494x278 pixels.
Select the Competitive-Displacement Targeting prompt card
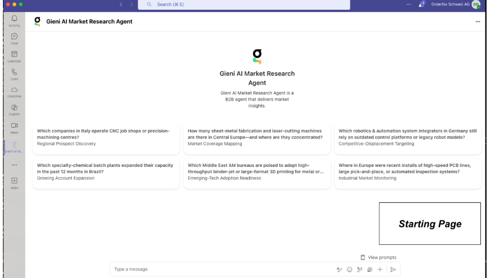tap(408, 139)
